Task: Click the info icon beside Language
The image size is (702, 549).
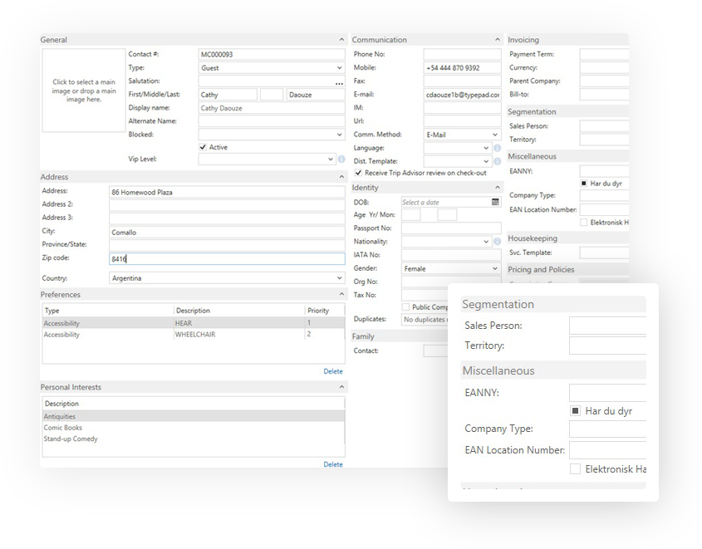Action: 497,148
